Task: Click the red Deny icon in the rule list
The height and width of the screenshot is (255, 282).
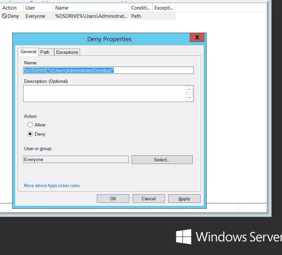Action: pyautogui.click(x=4, y=16)
